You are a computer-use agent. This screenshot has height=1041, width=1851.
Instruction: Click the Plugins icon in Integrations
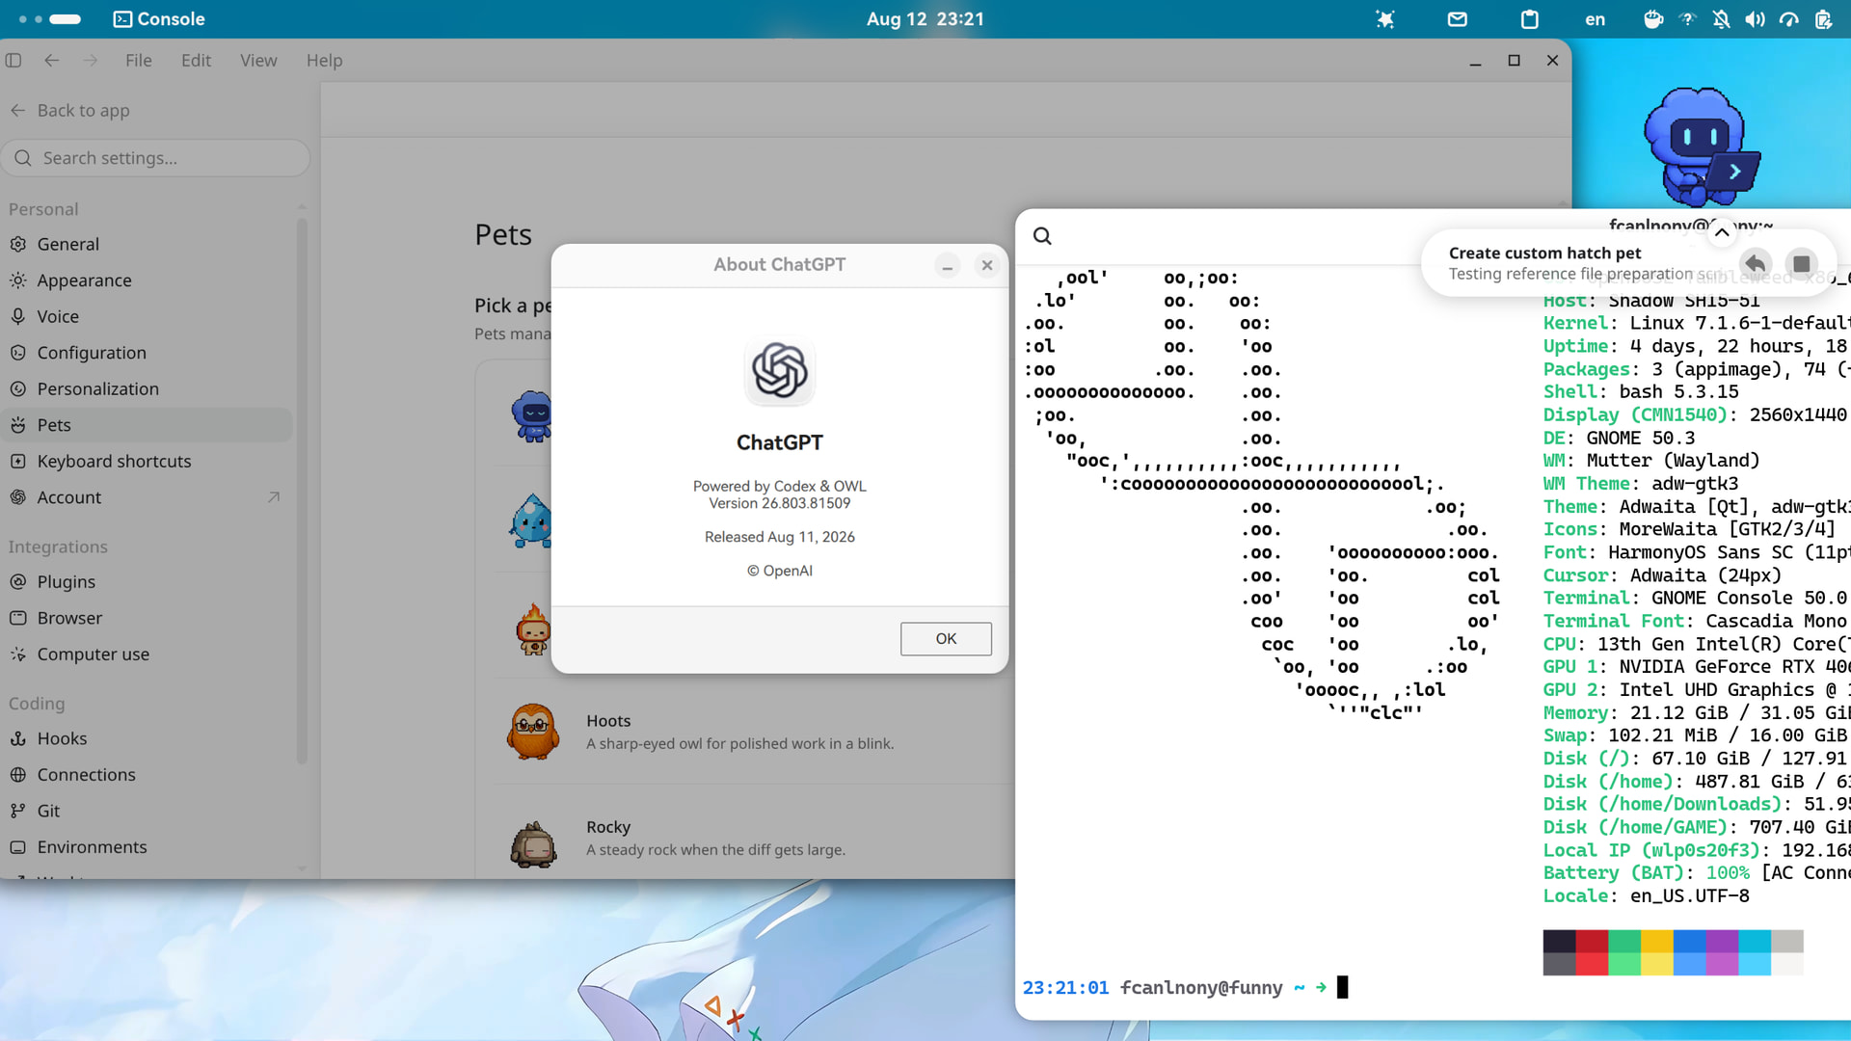click(18, 581)
